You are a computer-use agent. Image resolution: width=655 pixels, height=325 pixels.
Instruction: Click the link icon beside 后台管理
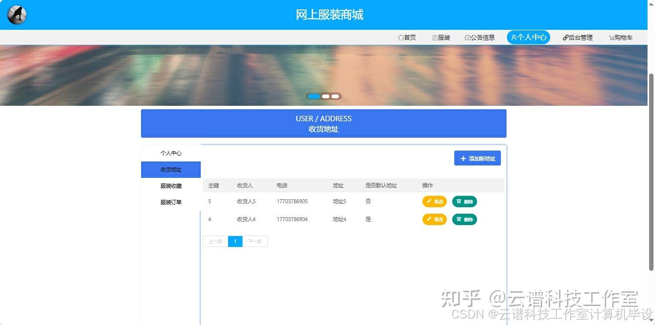click(566, 38)
